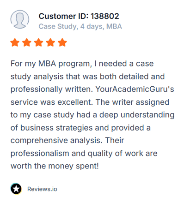Click 'comprehensive analysis' text in review

click(x=55, y=141)
